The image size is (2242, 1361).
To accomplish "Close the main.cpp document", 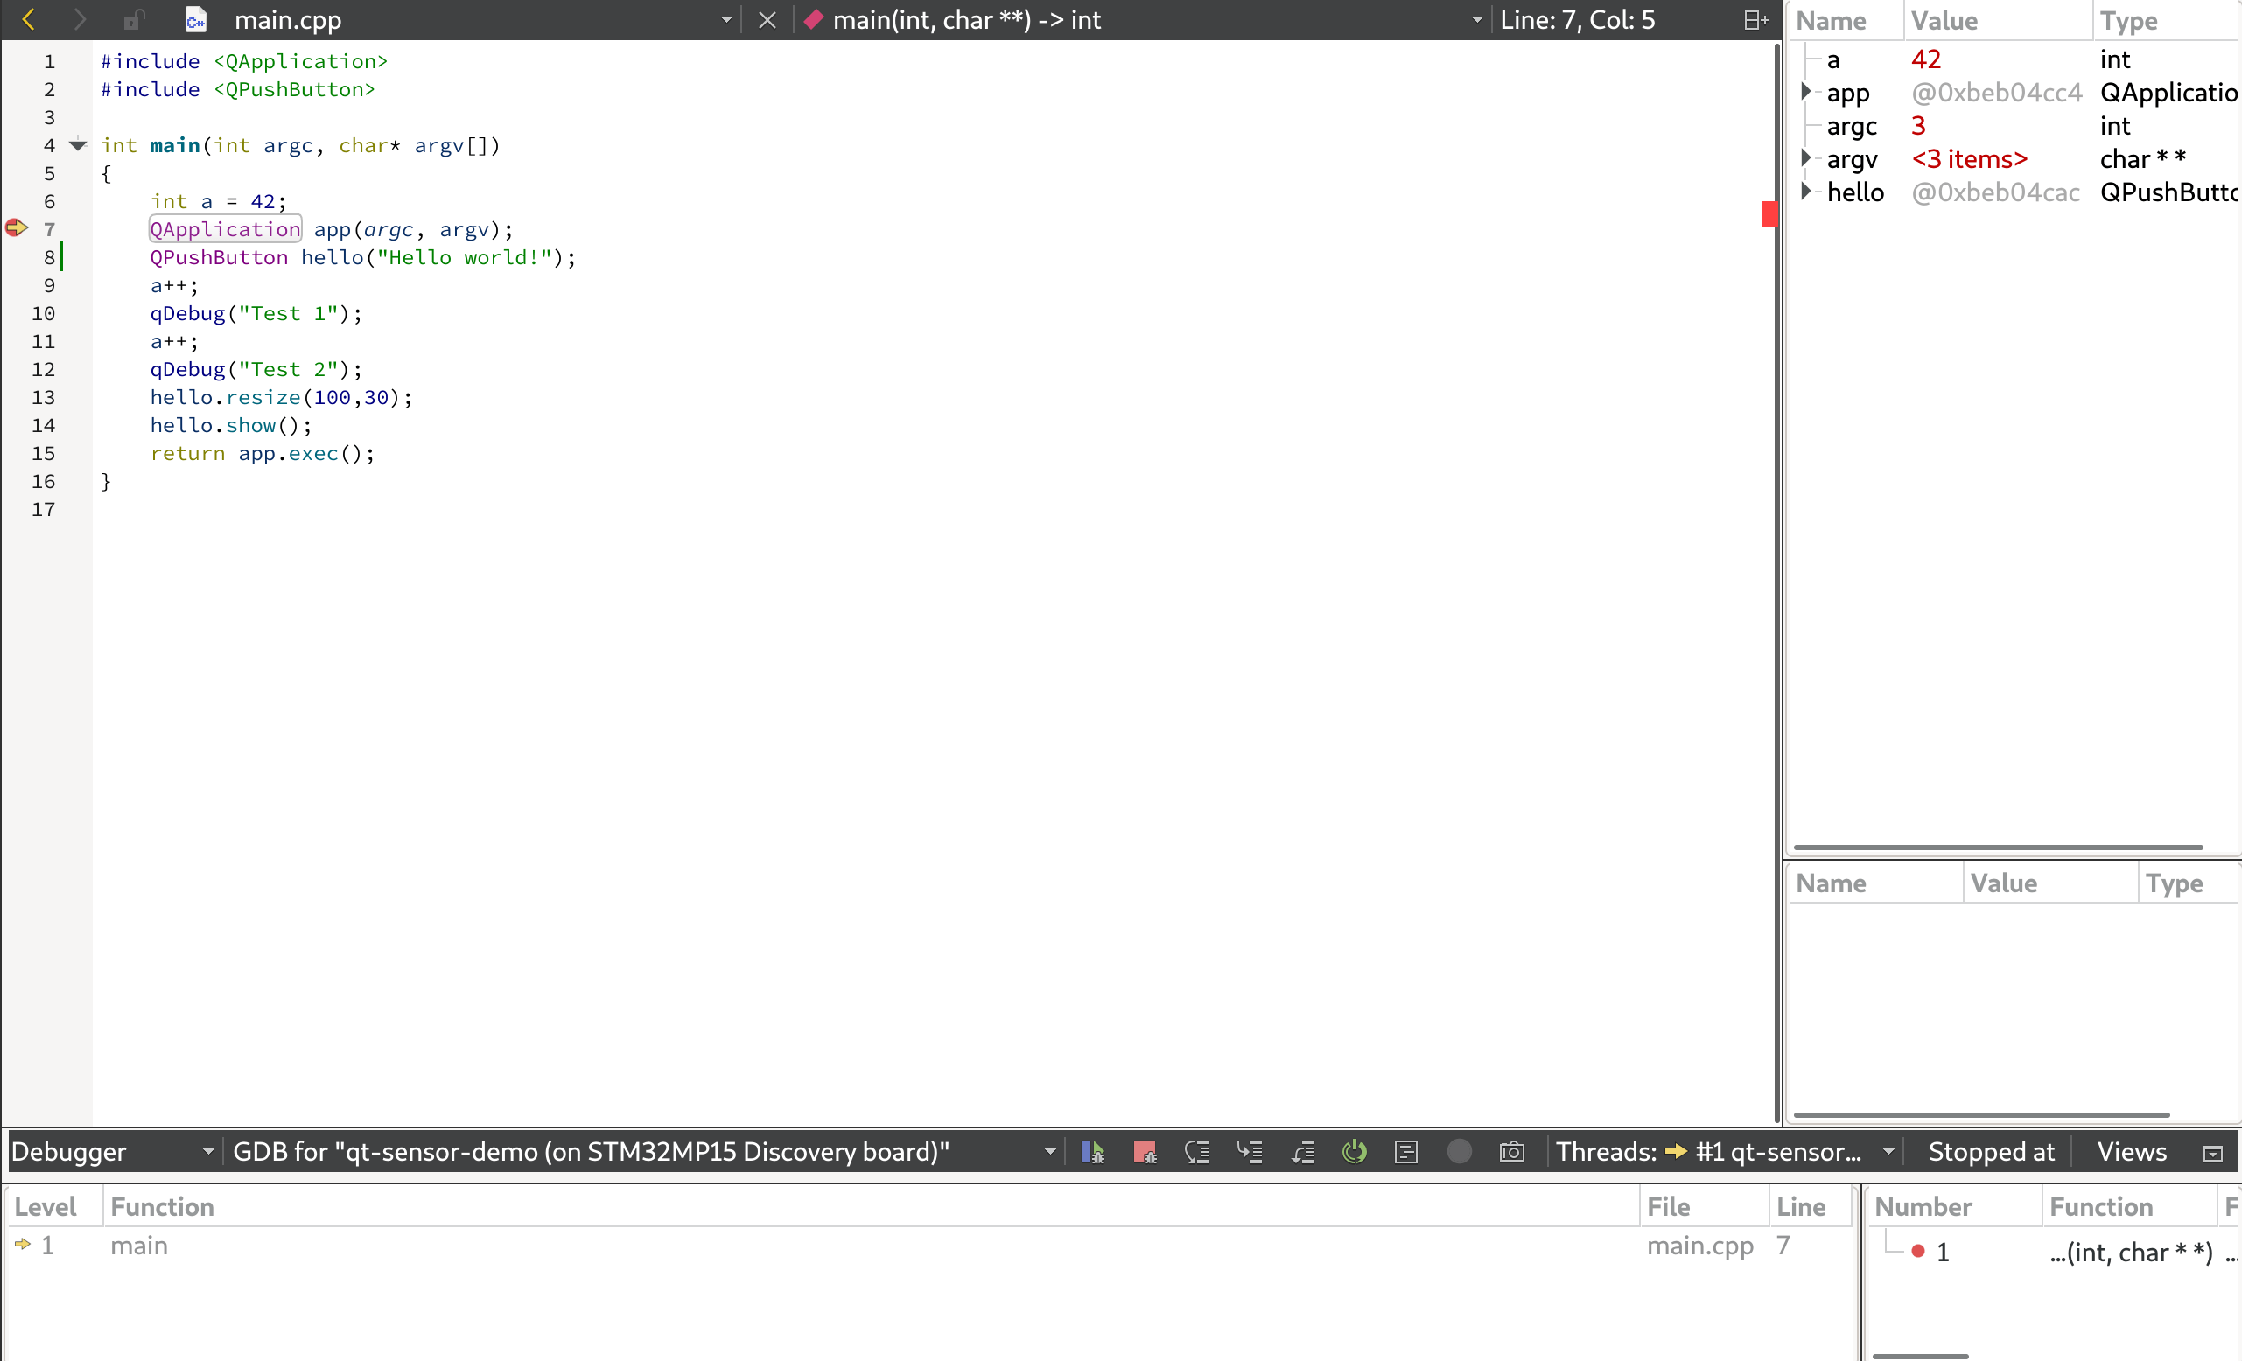I will pos(767,20).
